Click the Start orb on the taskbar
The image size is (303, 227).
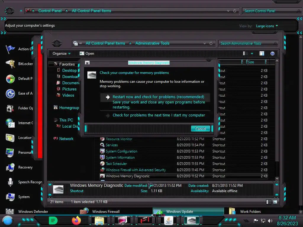click(x=8, y=220)
